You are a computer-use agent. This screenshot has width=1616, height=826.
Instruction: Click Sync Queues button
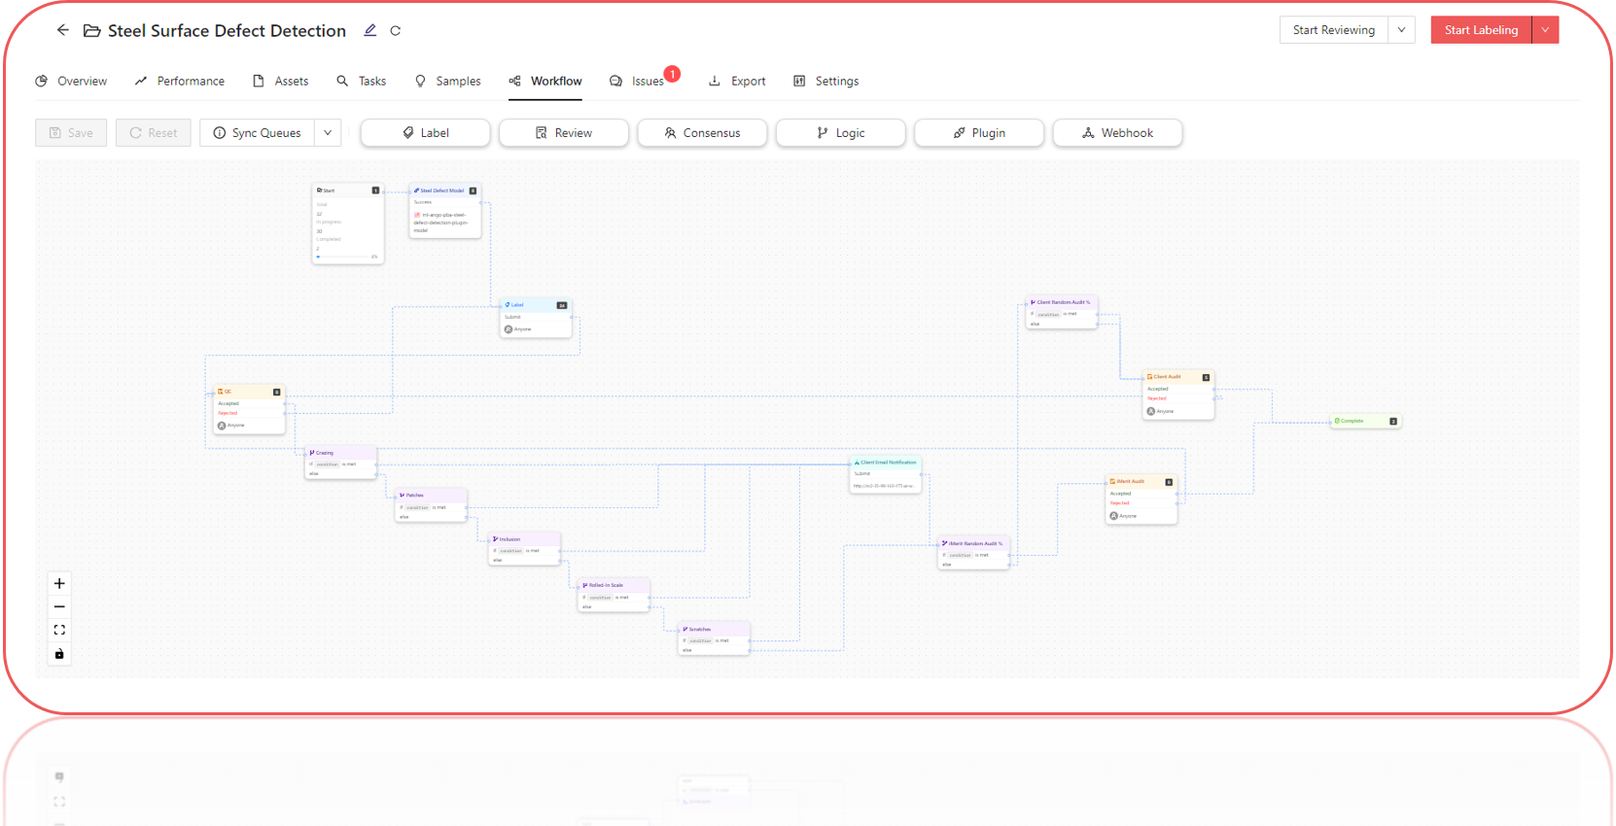[258, 133]
